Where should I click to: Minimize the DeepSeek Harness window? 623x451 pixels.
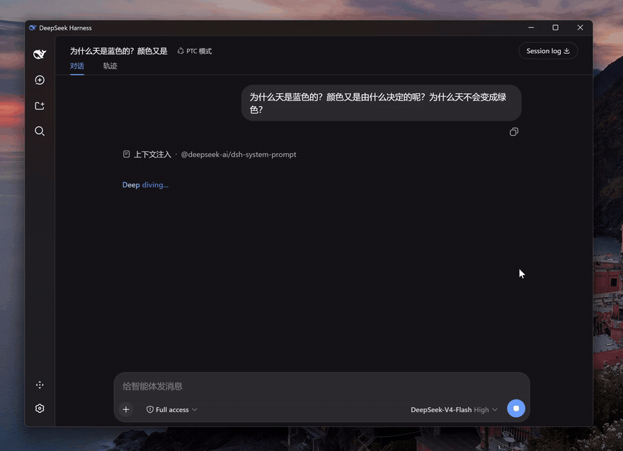pyautogui.click(x=531, y=28)
